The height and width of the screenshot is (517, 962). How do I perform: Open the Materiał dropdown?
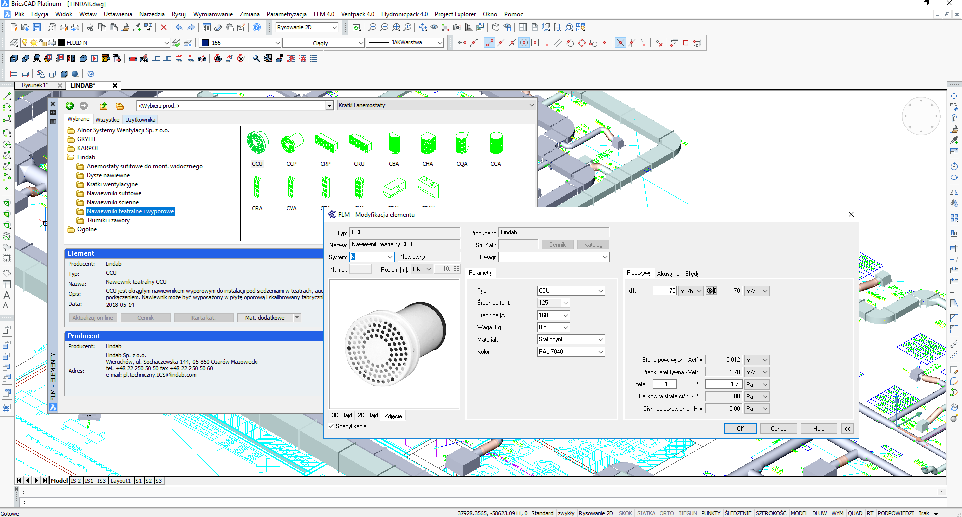[600, 340]
